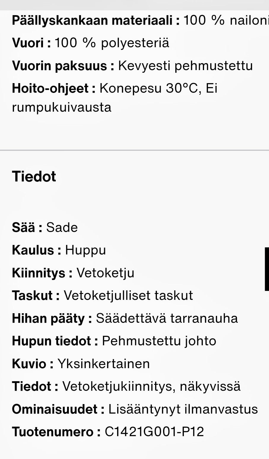Click the Yksinkertainen pattern value

104,364
